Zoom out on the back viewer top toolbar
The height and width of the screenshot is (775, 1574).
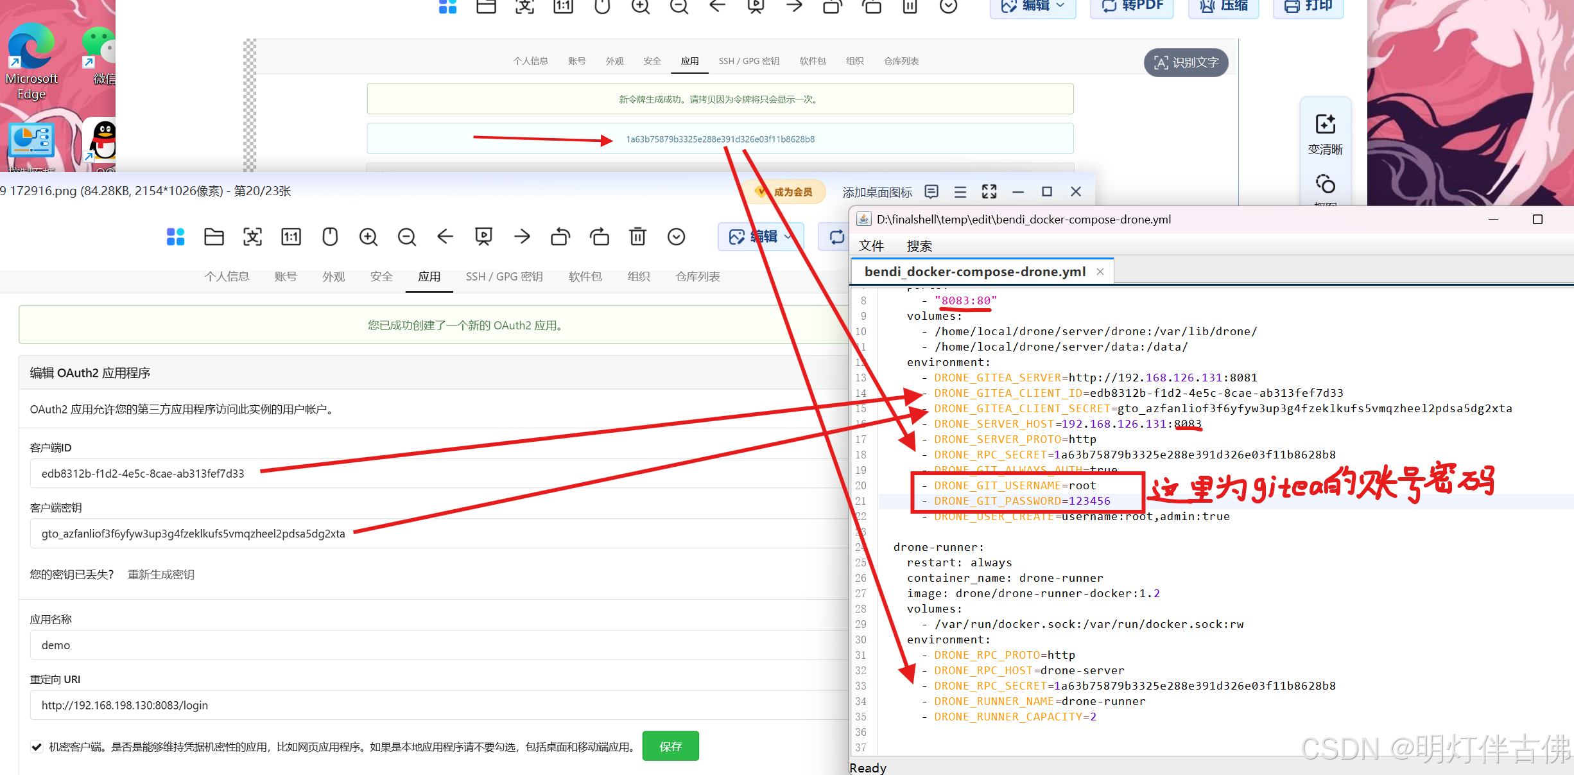pyautogui.click(x=679, y=6)
